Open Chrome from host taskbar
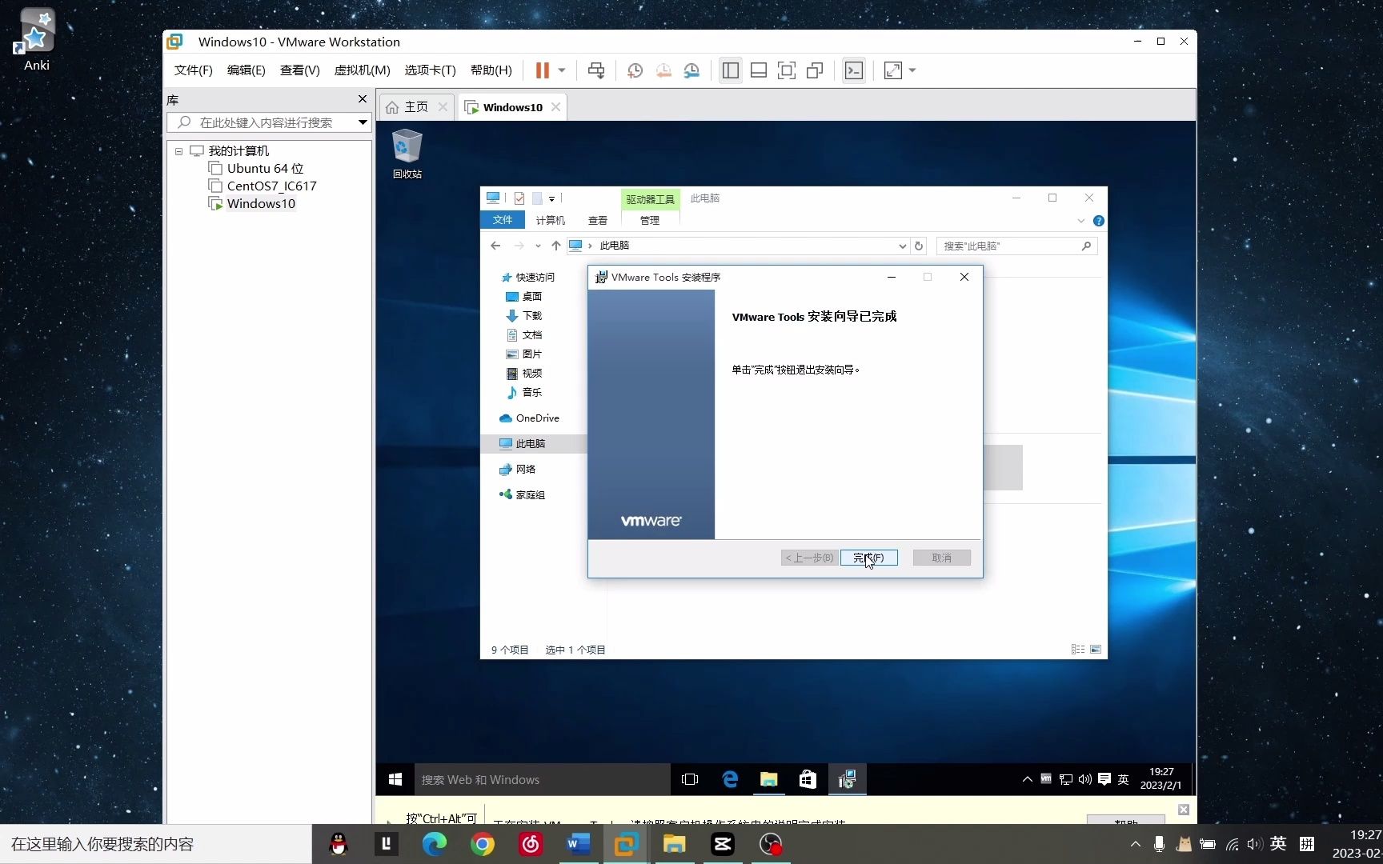The image size is (1383, 864). pos(482,844)
